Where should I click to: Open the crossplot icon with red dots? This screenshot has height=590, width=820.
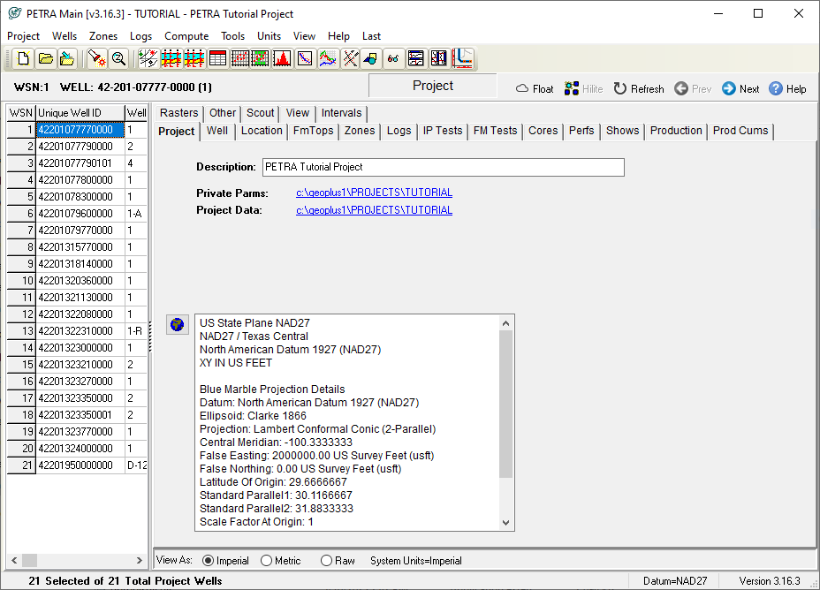pyautogui.click(x=240, y=58)
